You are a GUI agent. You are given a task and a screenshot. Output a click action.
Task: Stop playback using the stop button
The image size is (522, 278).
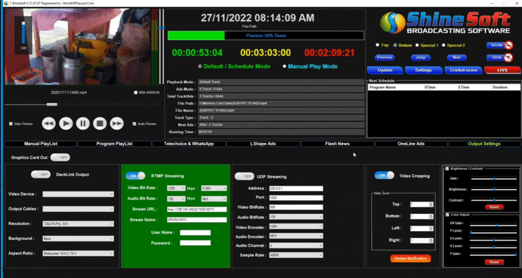click(100, 123)
